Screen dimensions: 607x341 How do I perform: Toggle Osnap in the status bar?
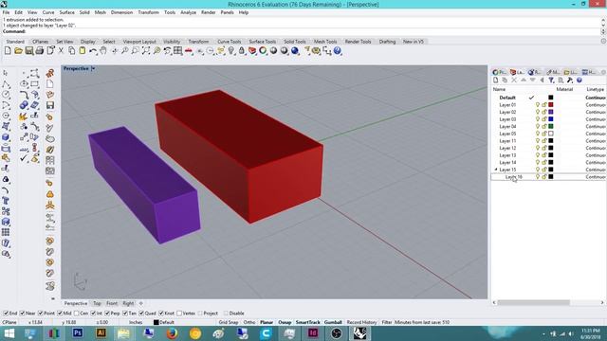pyautogui.click(x=285, y=322)
